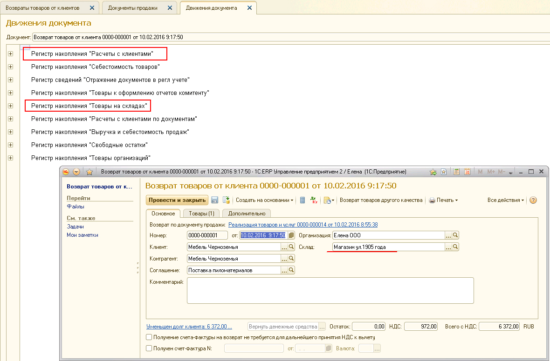Click 'Возврат товаров другого качества' button

click(381, 200)
